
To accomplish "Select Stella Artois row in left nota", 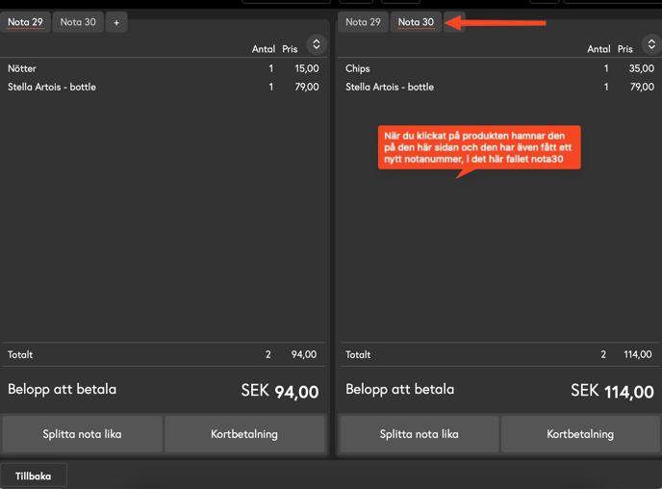I will 164,87.
